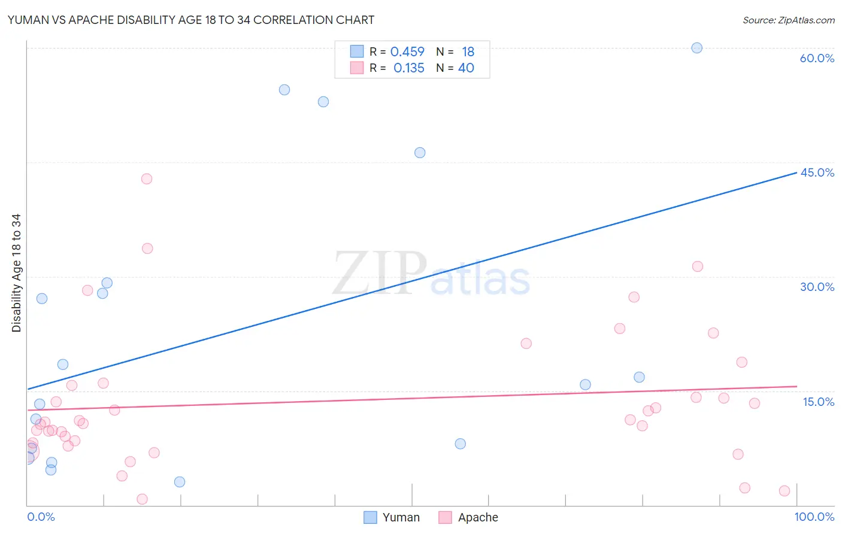Select the Apache legend label
The image size is (842, 534).
point(478,517)
